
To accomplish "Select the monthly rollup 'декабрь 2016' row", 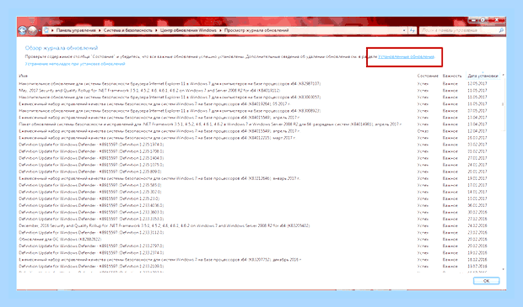I will tap(260, 259).
